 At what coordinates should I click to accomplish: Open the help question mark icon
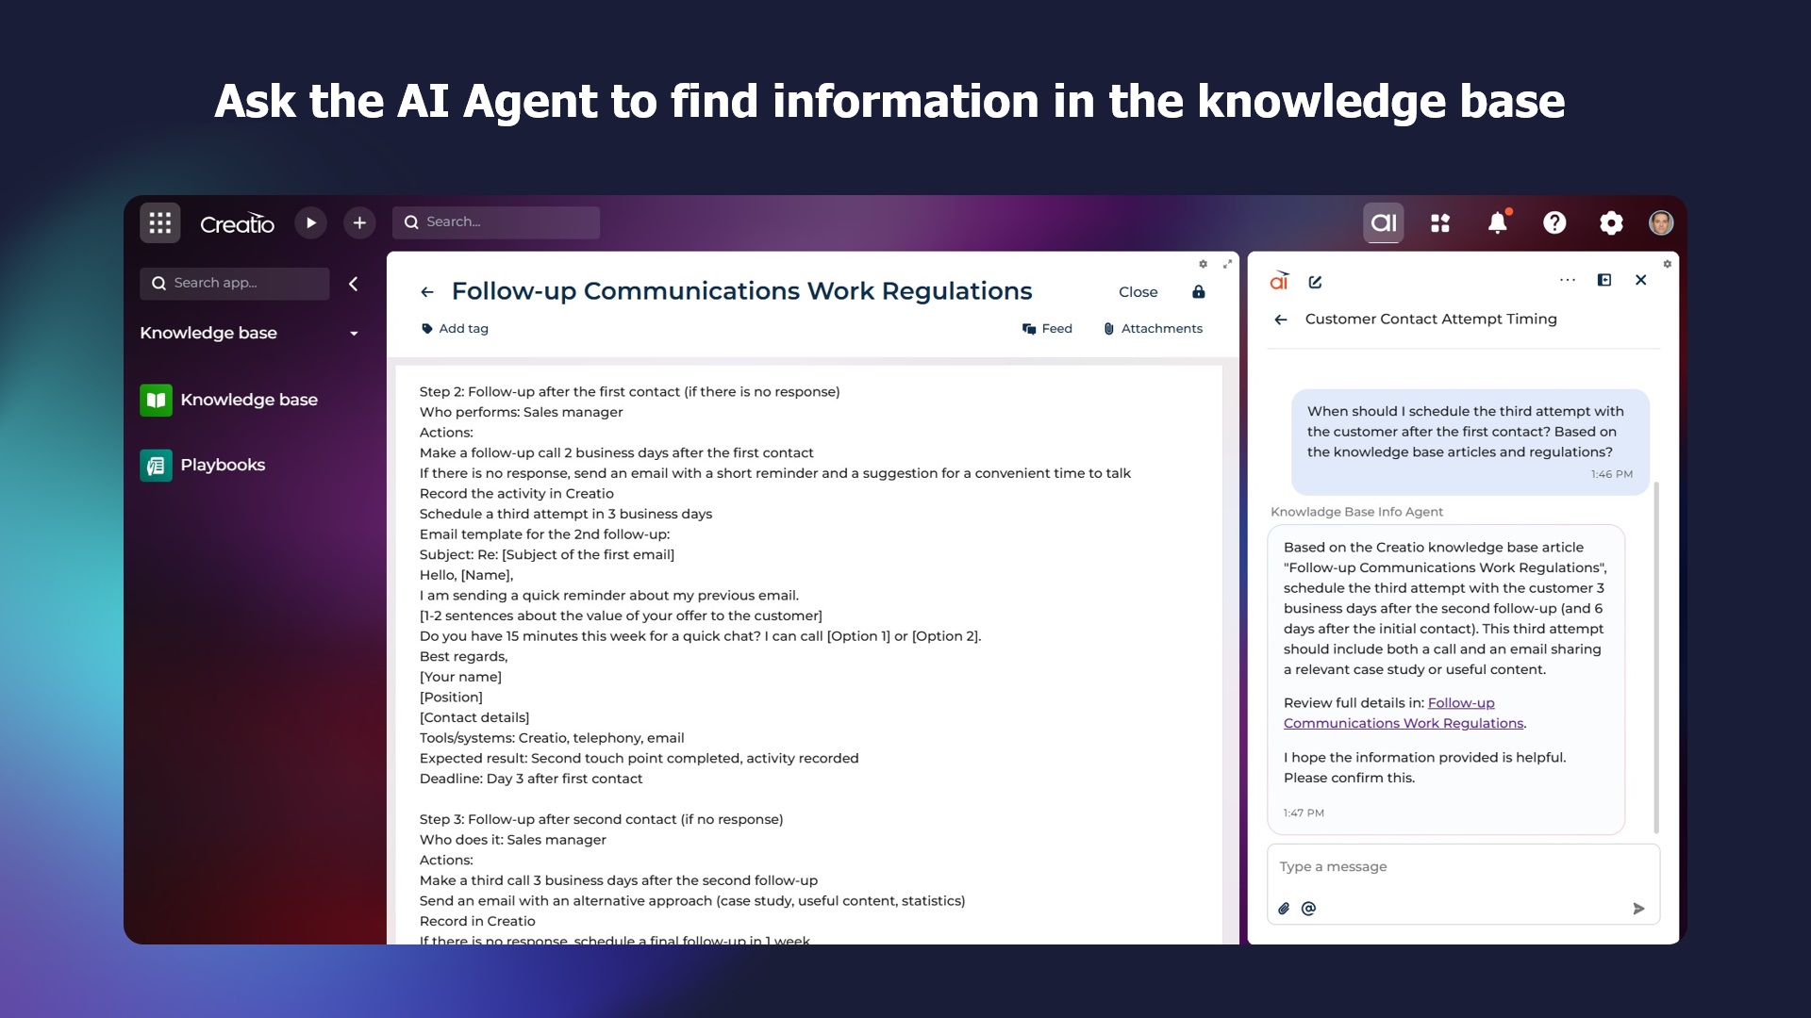(x=1553, y=223)
